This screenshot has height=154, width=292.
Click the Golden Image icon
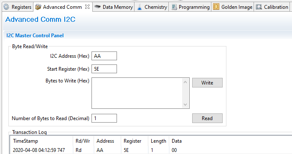pos(216,7)
